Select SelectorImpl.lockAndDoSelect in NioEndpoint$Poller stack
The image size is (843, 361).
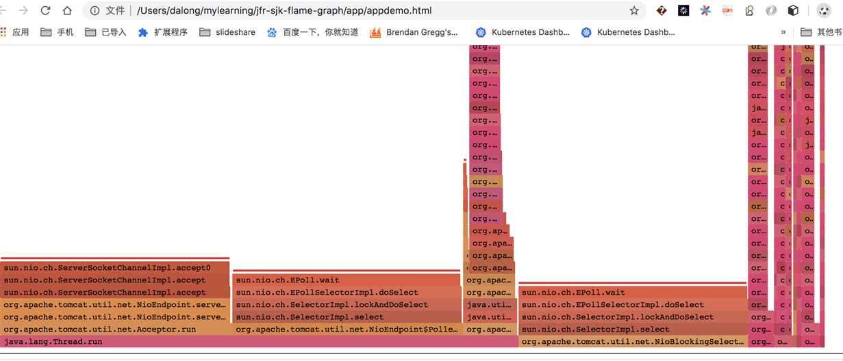click(346, 304)
